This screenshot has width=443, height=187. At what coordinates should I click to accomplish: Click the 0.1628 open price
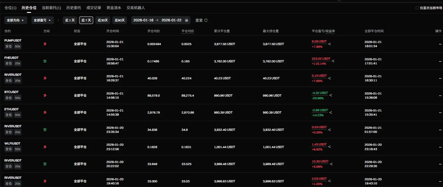152,147
